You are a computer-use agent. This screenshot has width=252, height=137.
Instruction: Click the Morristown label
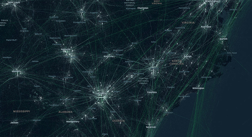[x=118, y=50]
